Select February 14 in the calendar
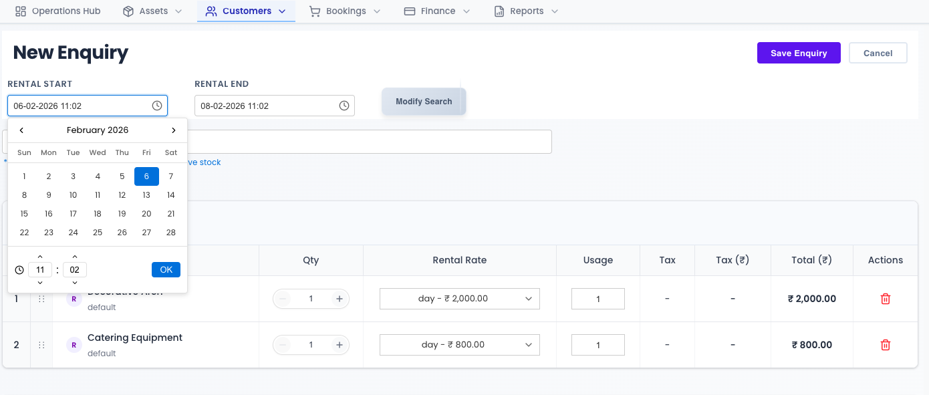 click(x=171, y=195)
